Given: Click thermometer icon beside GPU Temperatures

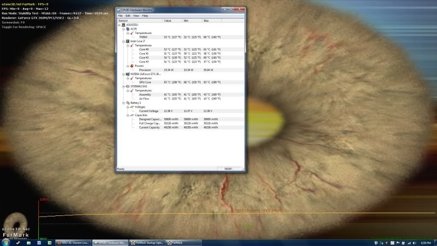Looking at the screenshot, I should coord(132,78).
